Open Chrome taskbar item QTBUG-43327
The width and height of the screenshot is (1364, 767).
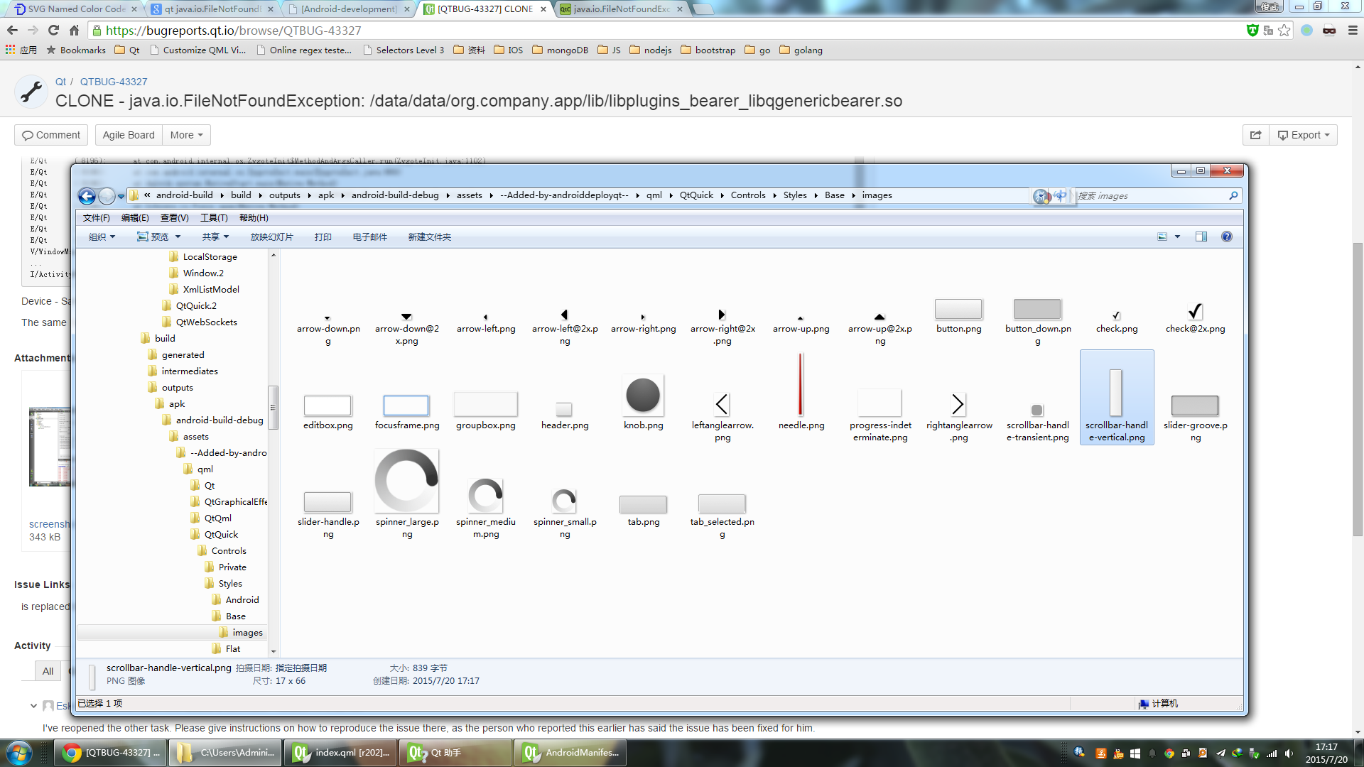click(111, 753)
